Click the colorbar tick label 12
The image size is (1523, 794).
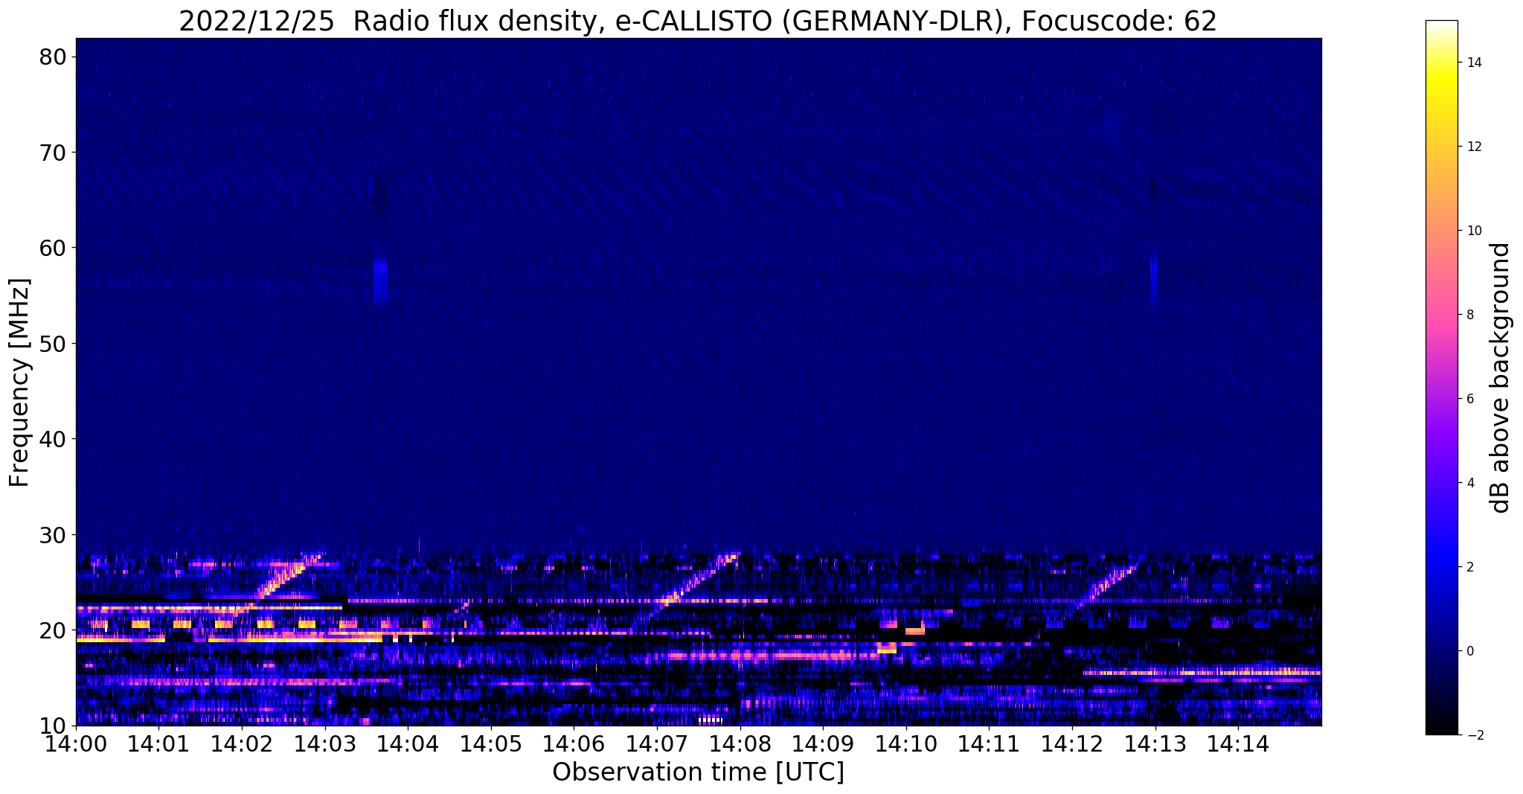pyautogui.click(x=1473, y=147)
